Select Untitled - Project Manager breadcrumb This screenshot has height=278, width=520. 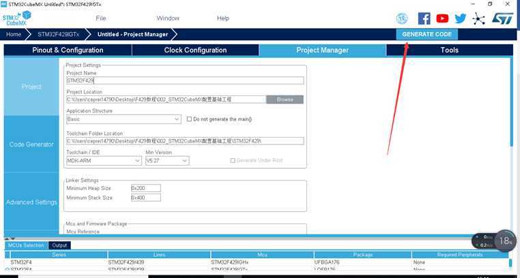coord(132,35)
